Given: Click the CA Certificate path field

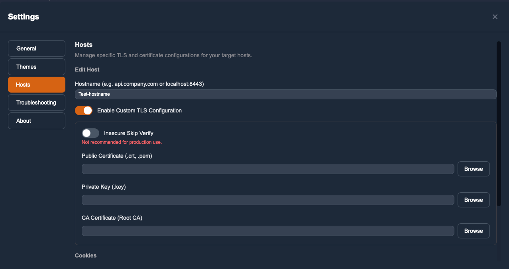Looking at the screenshot, I should click(x=267, y=230).
